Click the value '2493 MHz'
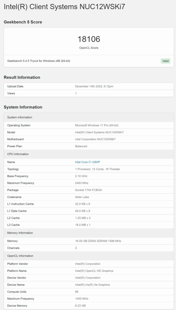 [x=82, y=183]
